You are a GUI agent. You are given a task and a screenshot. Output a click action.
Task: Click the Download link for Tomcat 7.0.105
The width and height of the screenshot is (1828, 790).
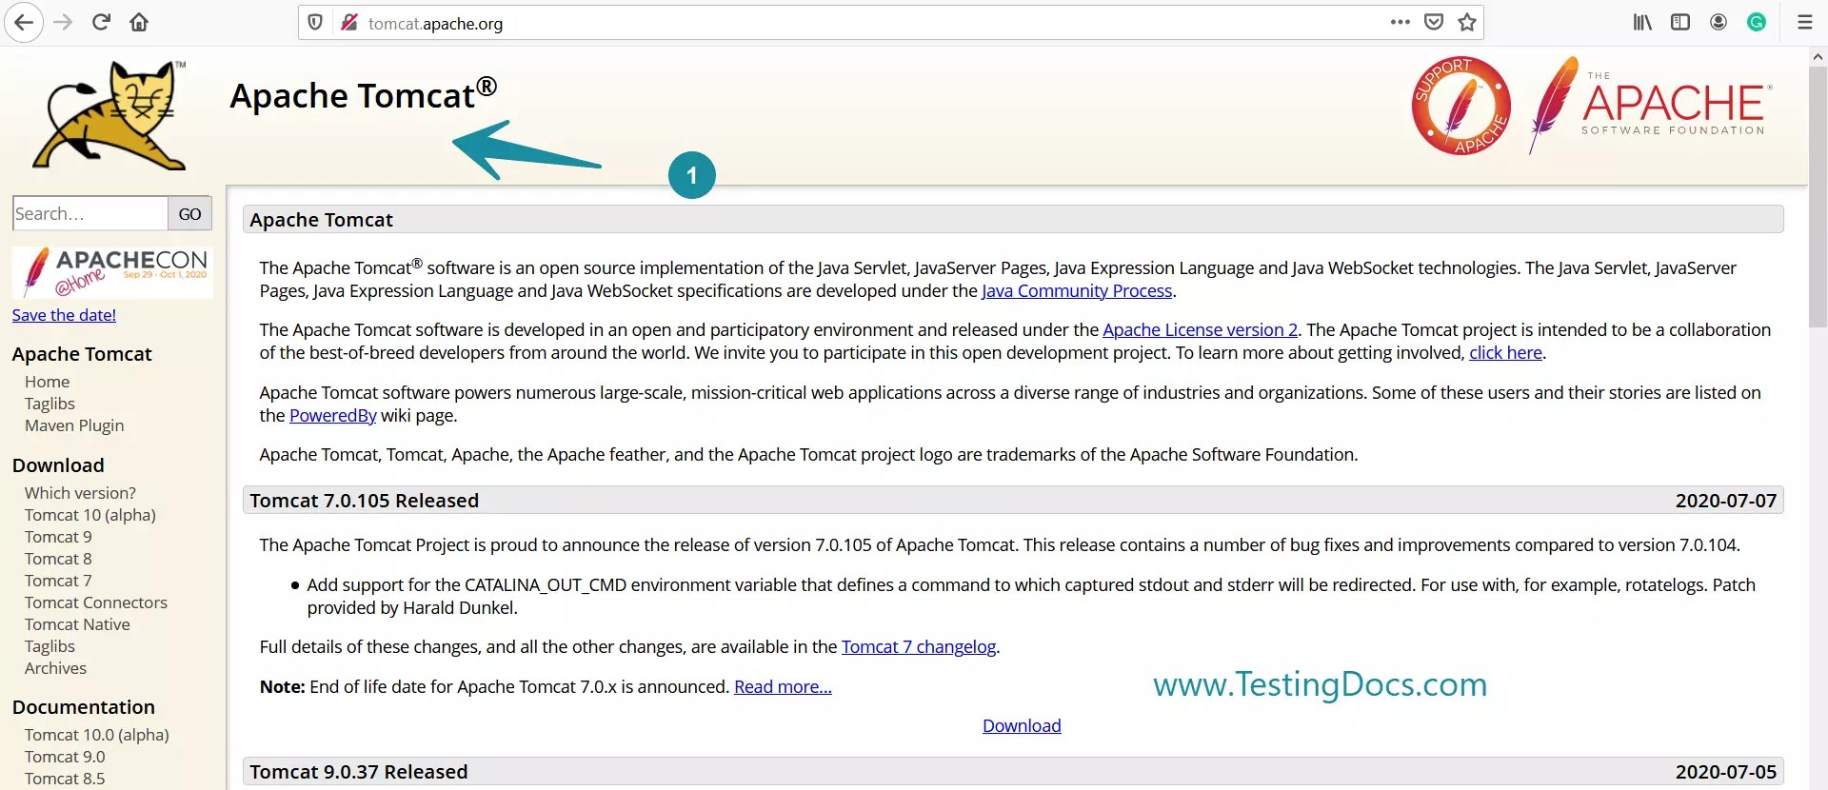[x=1022, y=726]
